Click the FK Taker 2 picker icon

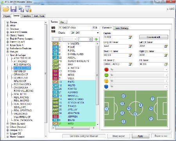pyautogui.click(x=130, y=64)
